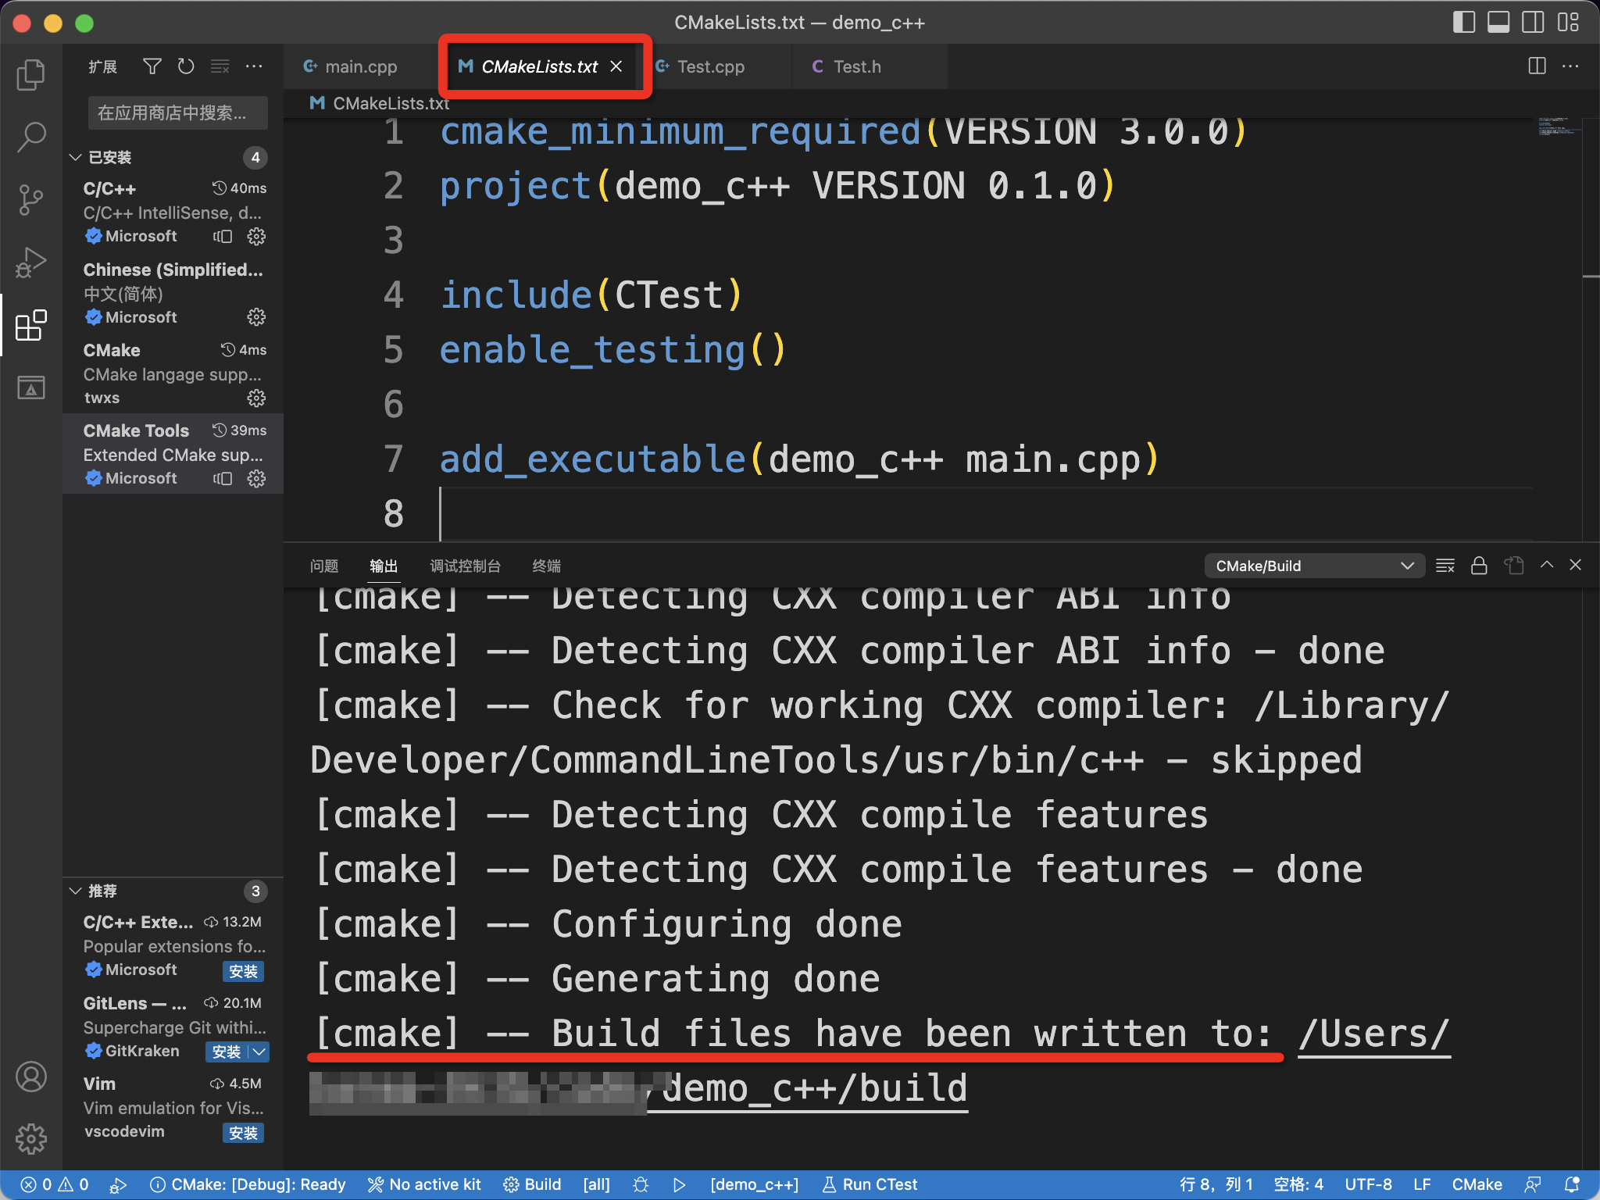This screenshot has width=1600, height=1200.
Task: Open settings gear for CMake Tools extension
Action: [256, 478]
